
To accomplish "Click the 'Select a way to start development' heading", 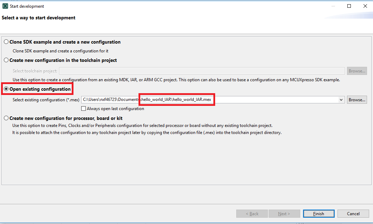I will (39, 18).
